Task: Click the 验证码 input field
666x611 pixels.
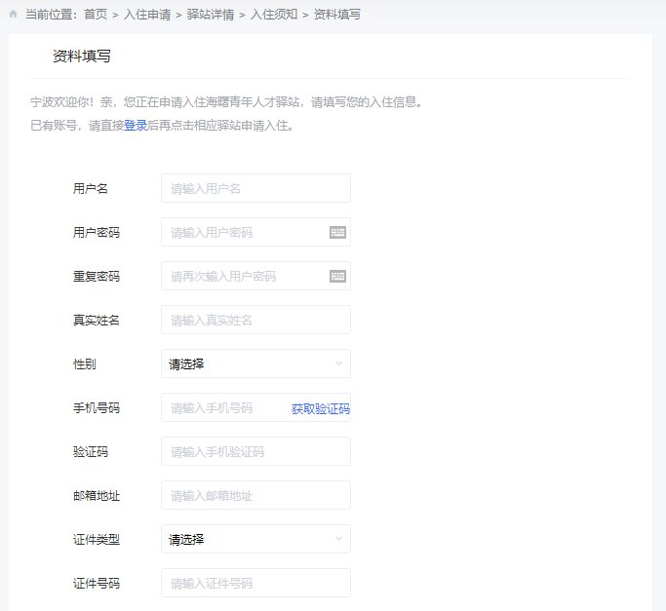Action: [255, 451]
